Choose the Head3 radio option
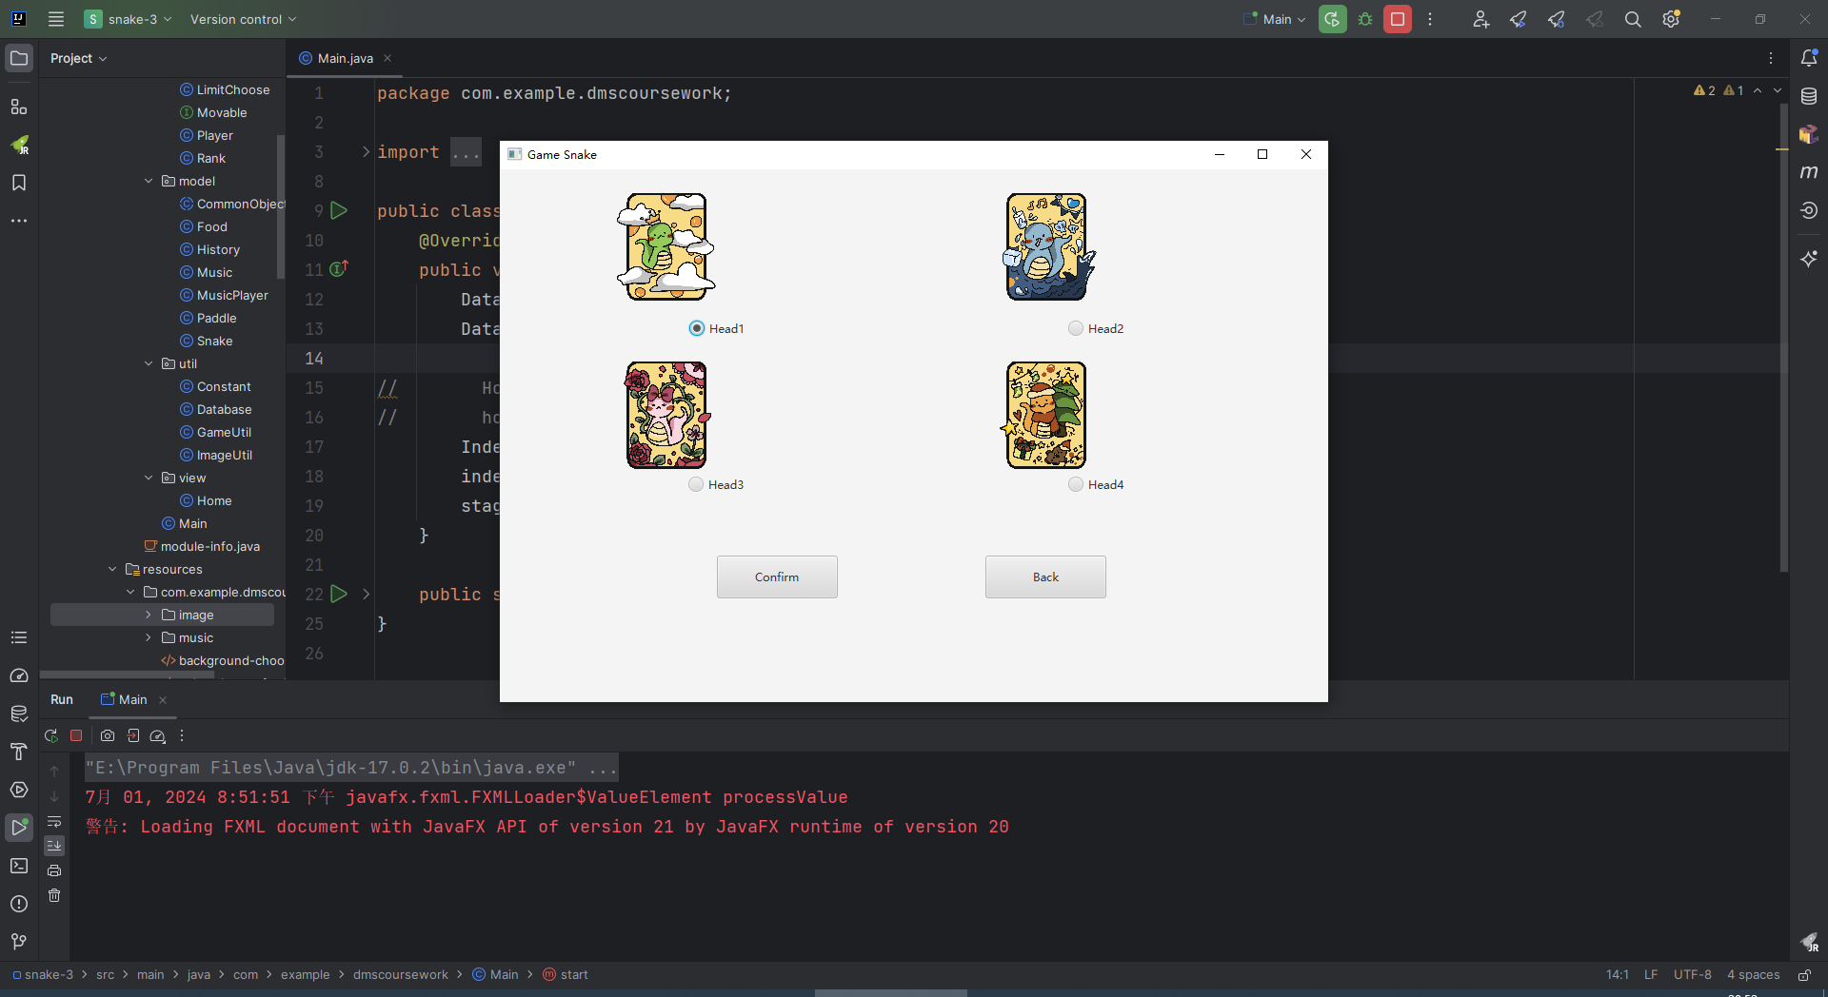Image resolution: width=1828 pixels, height=997 pixels. click(696, 484)
